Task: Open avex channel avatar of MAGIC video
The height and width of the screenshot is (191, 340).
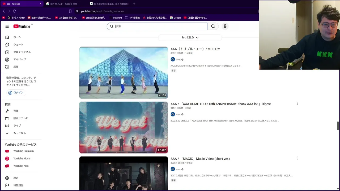Action: point(173,169)
